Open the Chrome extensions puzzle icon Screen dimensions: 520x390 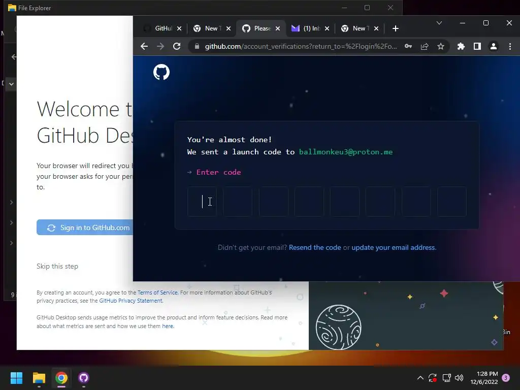461,46
